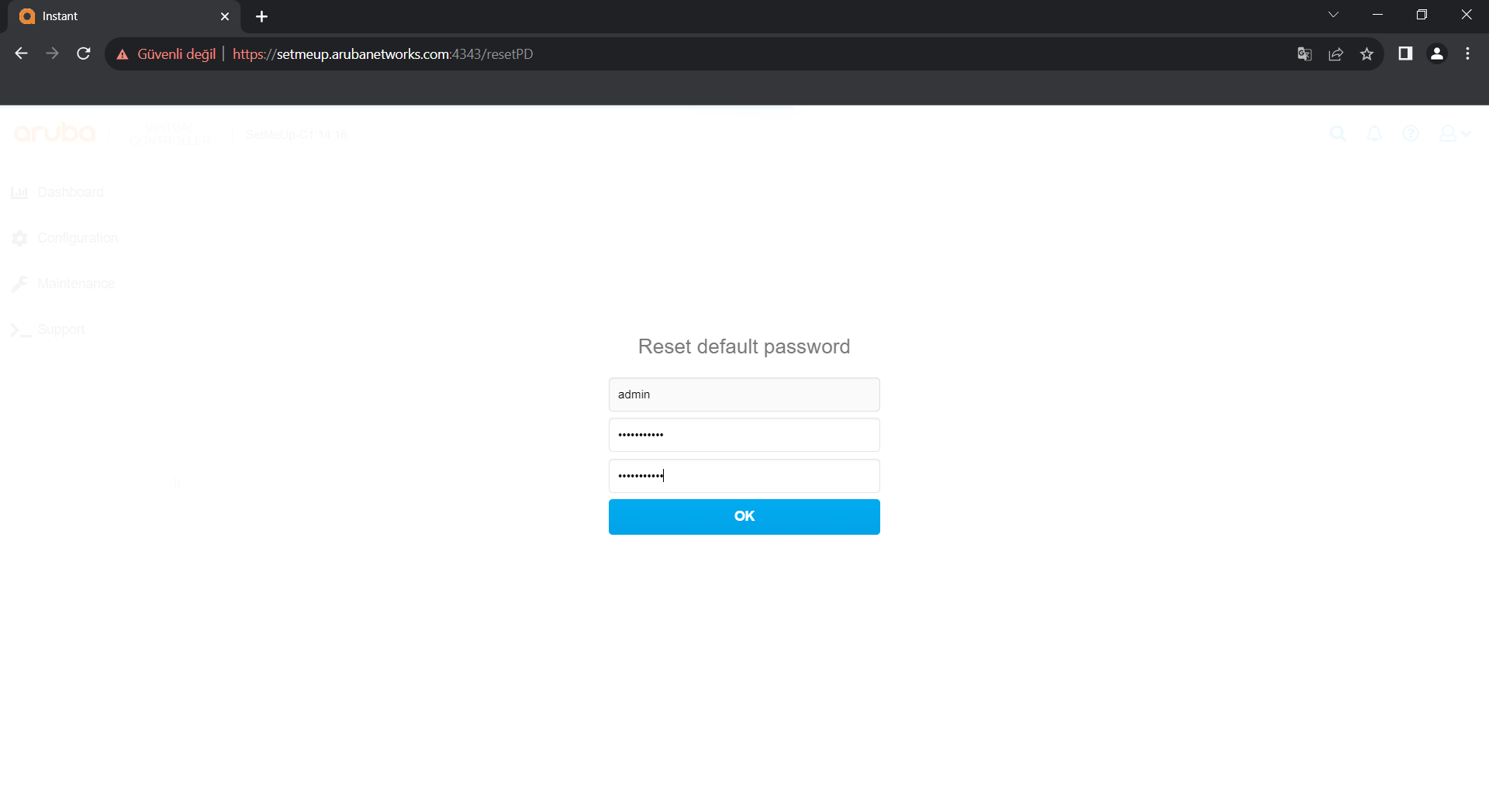
Task: Open the Chrome three-dot menu
Action: pyautogui.click(x=1467, y=53)
